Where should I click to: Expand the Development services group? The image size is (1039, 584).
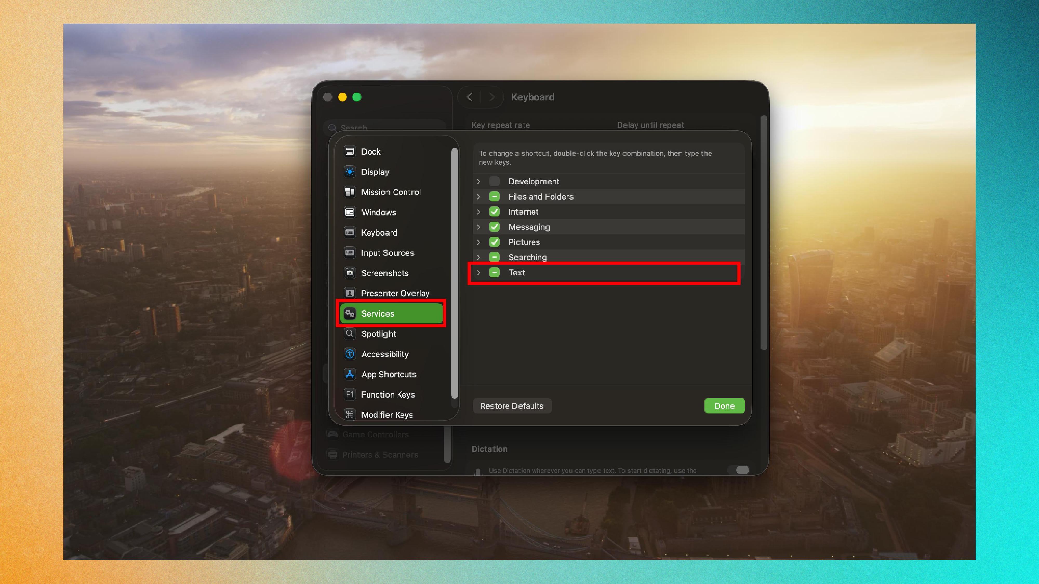coord(478,181)
